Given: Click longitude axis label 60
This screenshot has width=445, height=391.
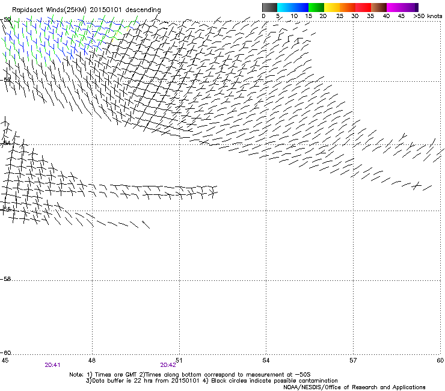Looking at the screenshot, I should (440, 360).
